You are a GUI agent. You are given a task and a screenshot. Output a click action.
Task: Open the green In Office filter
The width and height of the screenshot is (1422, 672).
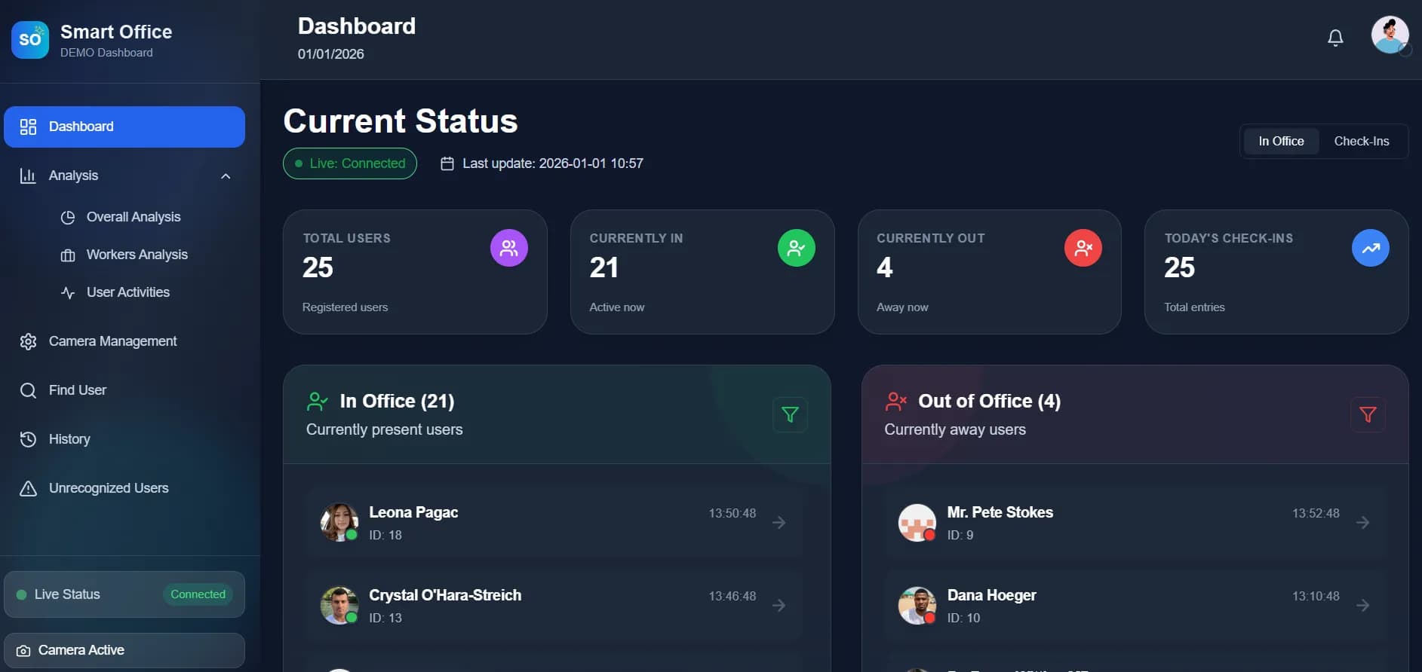(x=790, y=414)
